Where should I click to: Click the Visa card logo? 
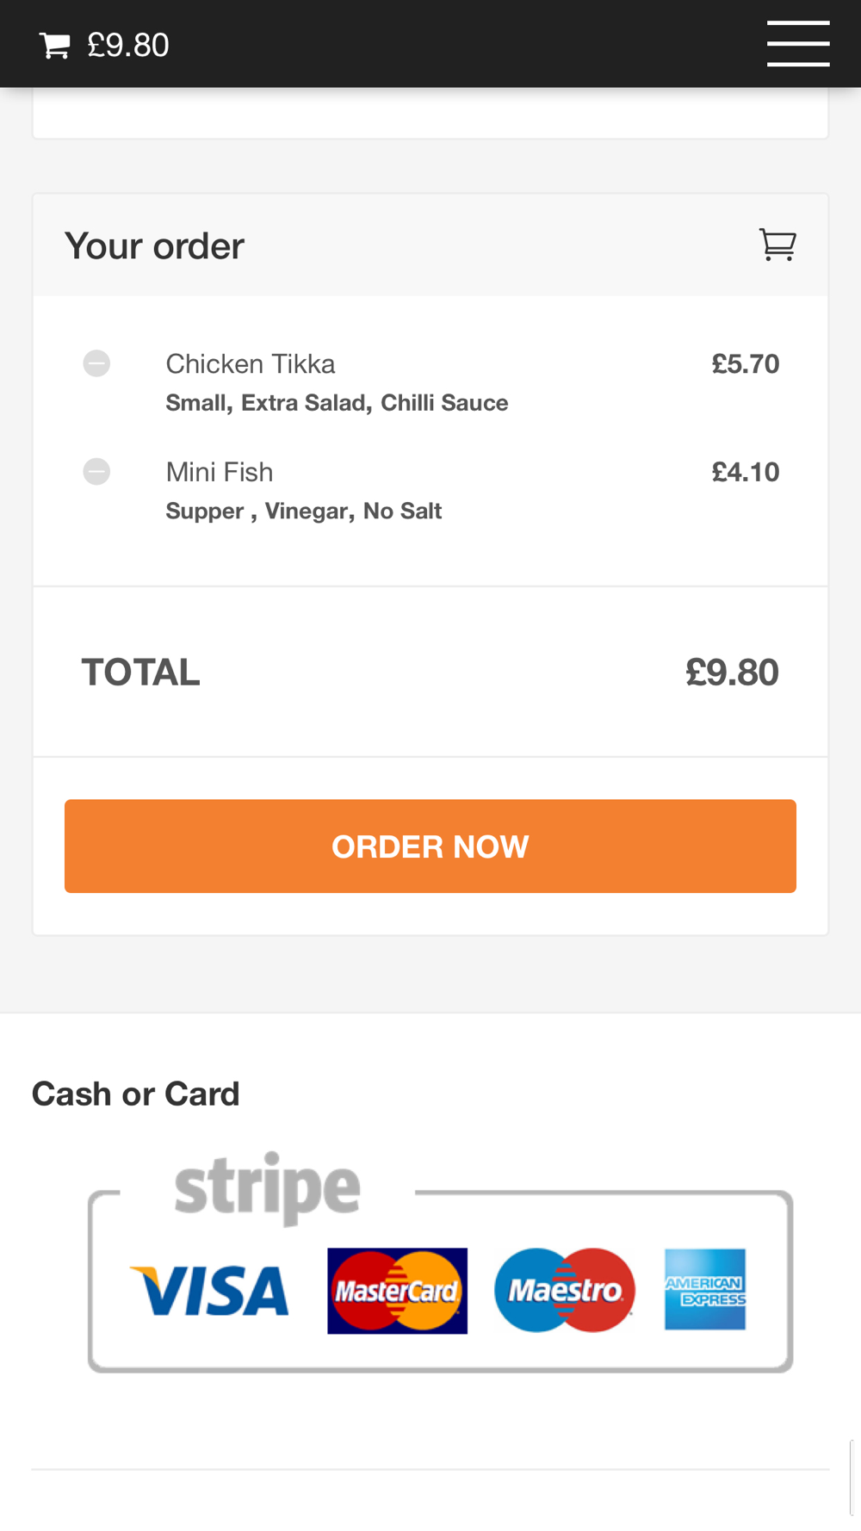coord(209,1291)
